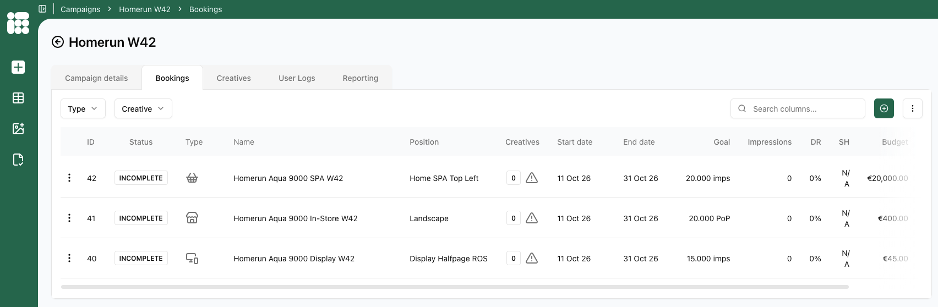Click the Name column header
The height and width of the screenshot is (307, 938).
[x=244, y=142]
